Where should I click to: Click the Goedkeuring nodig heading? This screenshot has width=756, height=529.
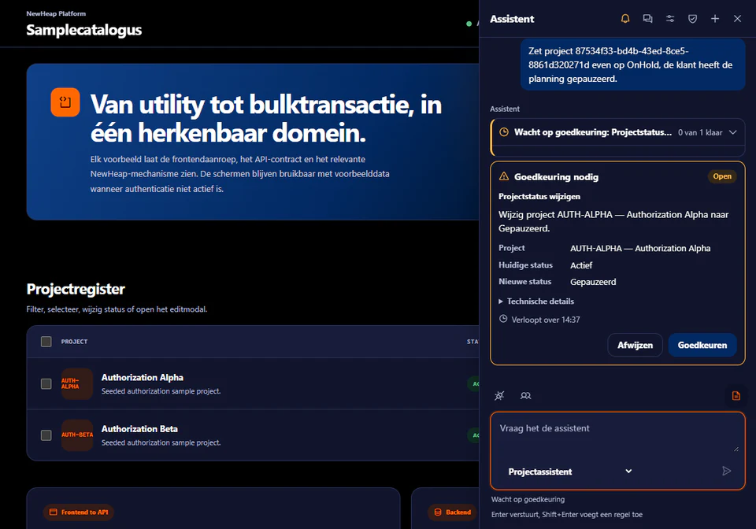coord(556,177)
